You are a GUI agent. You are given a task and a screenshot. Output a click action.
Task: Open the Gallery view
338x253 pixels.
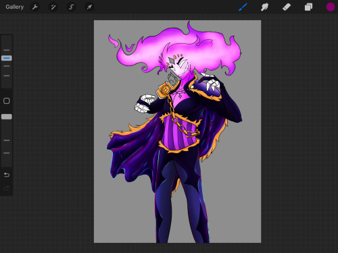pyautogui.click(x=15, y=7)
